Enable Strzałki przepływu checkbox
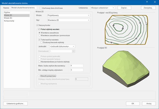The height and width of the screenshot is (109, 159). coord(39,76)
